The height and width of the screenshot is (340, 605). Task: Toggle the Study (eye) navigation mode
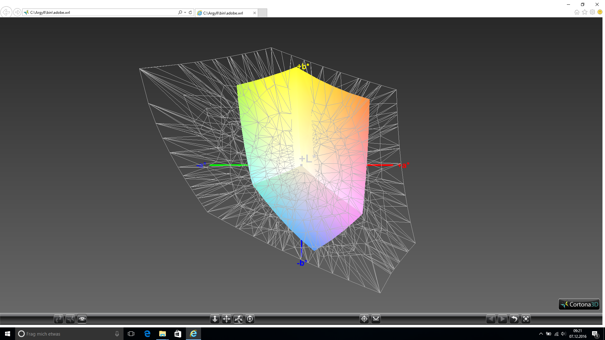pos(82,319)
